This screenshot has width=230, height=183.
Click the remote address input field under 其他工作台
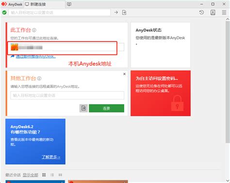coord(67,96)
